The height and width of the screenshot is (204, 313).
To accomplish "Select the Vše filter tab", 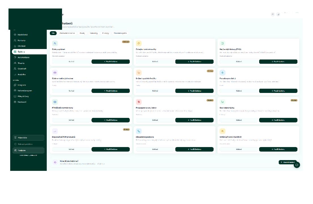I will tap(53, 33).
